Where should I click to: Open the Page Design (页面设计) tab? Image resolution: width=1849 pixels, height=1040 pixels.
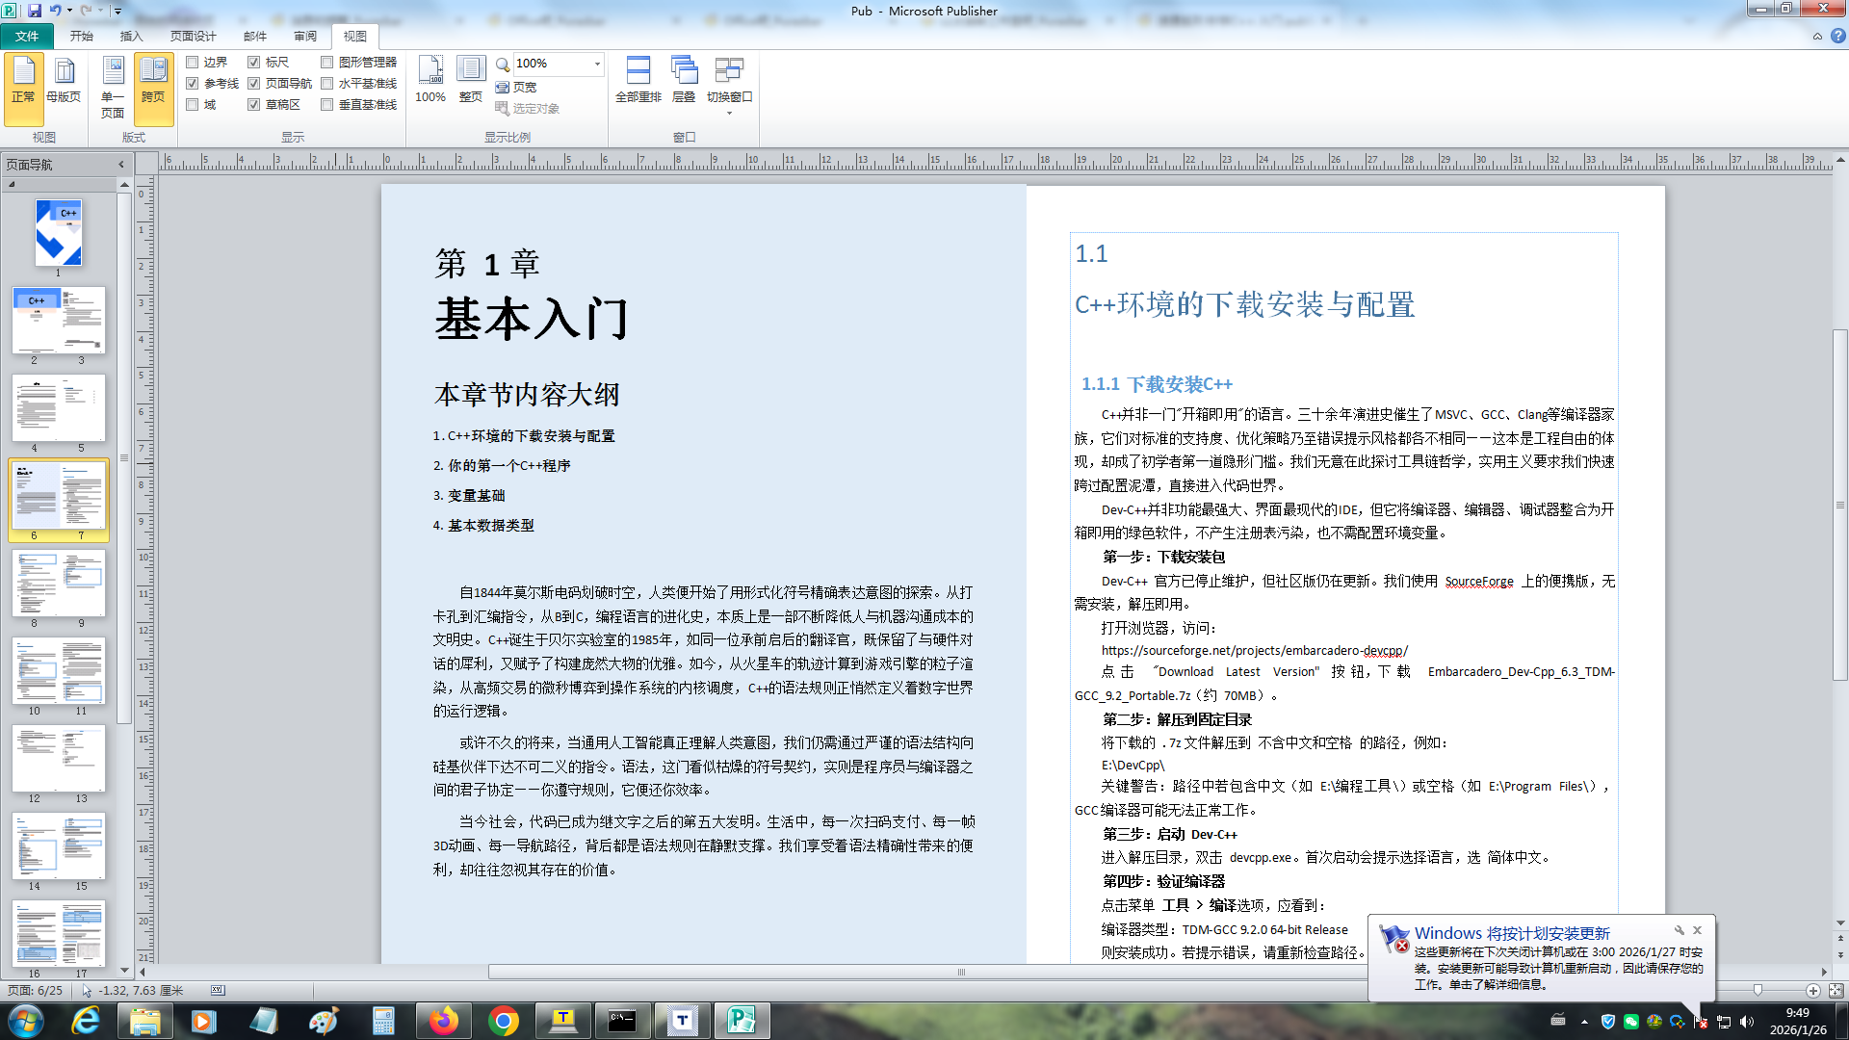point(193,36)
